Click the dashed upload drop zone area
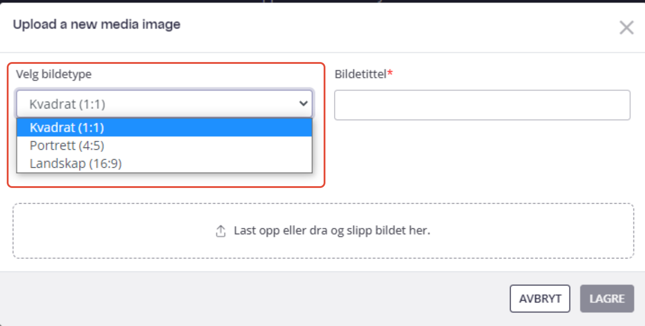This screenshot has width=645, height=326. point(323,231)
